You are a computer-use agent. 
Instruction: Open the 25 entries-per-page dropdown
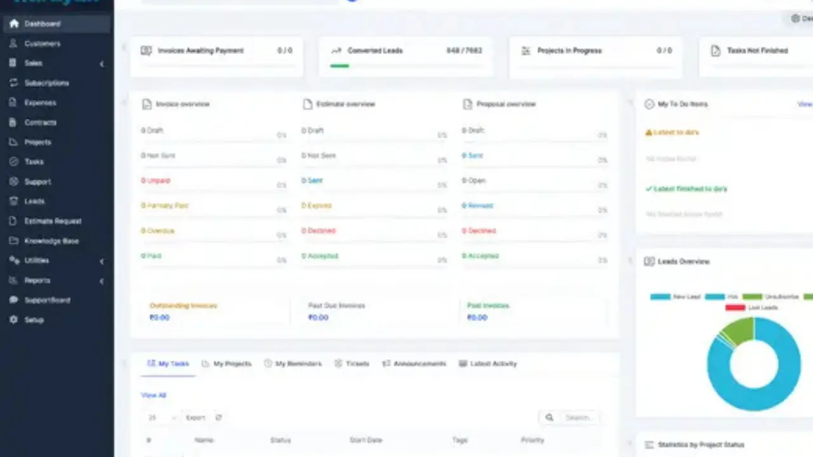(x=162, y=418)
